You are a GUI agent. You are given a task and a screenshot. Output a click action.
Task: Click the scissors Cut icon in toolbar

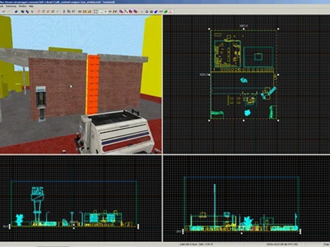tap(64, 11)
